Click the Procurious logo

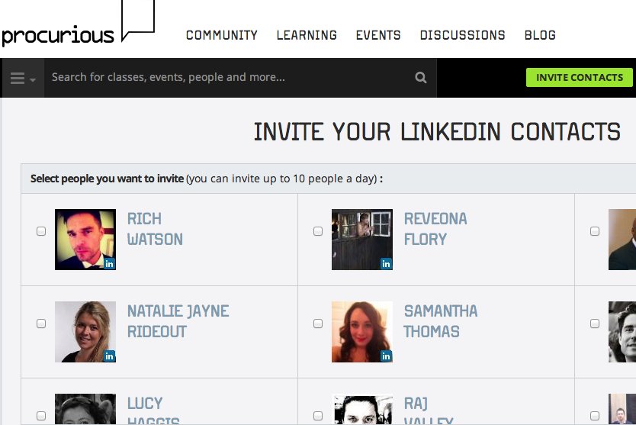78,23
